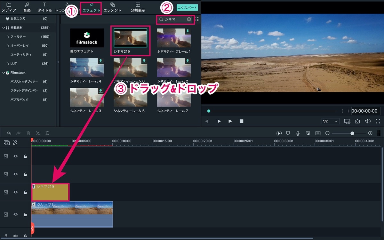This screenshot has width=384, height=240.
Task: Enter fullscreen preview mode
Action: click(x=378, y=121)
